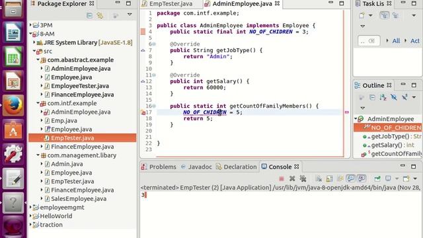Image resolution: width=423 pixels, height=238 pixels.
Task: Collapse com.intf.example package
Action: pyautogui.click(x=38, y=103)
